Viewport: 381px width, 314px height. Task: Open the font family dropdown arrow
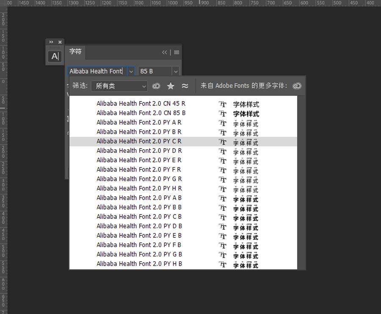point(131,72)
